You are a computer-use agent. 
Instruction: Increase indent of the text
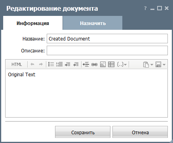(68, 64)
